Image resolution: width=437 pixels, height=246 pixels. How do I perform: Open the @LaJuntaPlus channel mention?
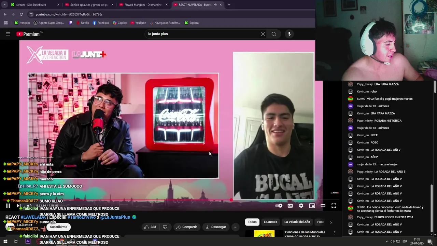point(115,217)
